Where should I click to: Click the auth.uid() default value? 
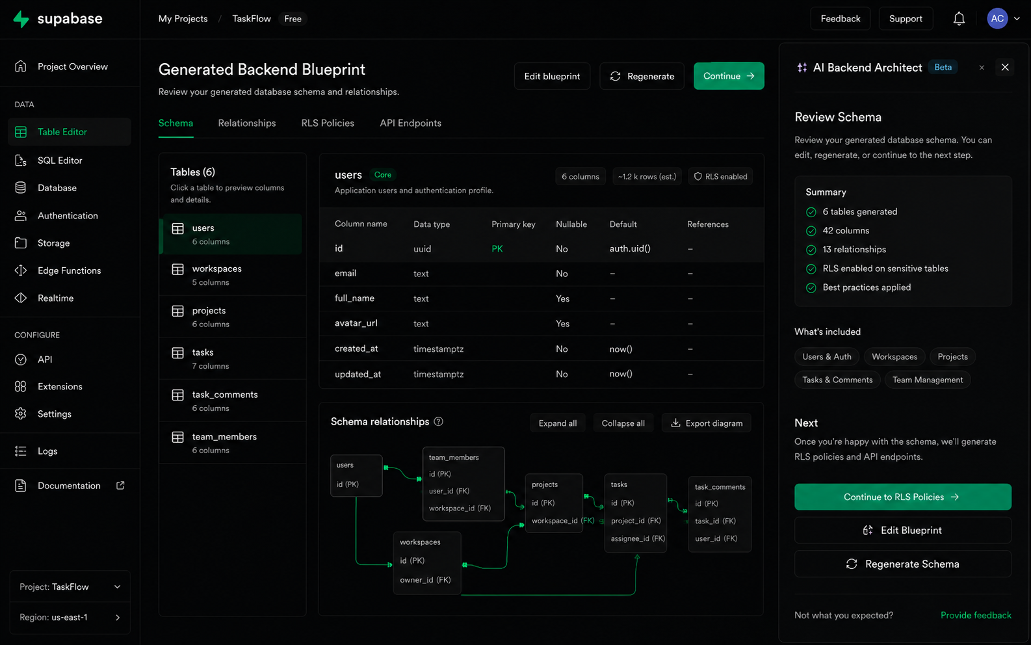point(630,248)
